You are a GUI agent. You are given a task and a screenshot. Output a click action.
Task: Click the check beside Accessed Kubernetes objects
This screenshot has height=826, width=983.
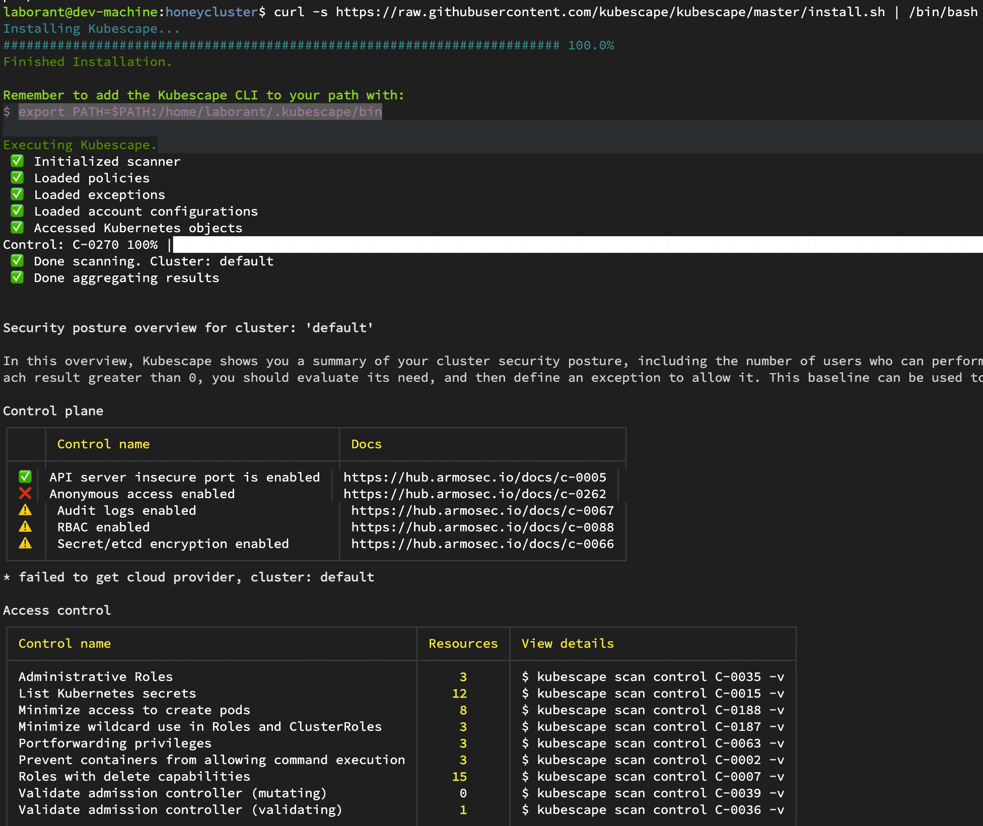17,228
